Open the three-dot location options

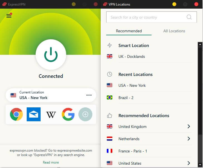89,95
